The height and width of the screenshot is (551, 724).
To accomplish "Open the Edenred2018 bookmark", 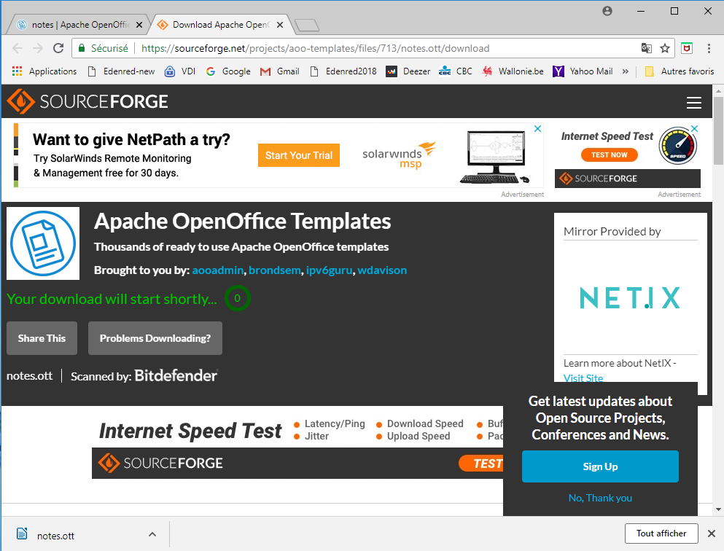I will (x=343, y=71).
